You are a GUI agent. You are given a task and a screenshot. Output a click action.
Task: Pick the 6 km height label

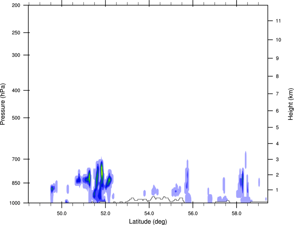pyautogui.click(x=277, y=111)
